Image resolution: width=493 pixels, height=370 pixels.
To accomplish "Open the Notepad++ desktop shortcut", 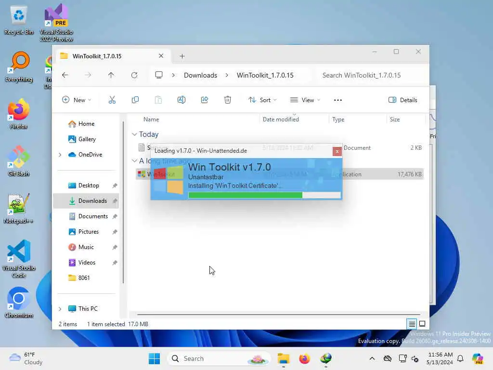I will click(19, 209).
